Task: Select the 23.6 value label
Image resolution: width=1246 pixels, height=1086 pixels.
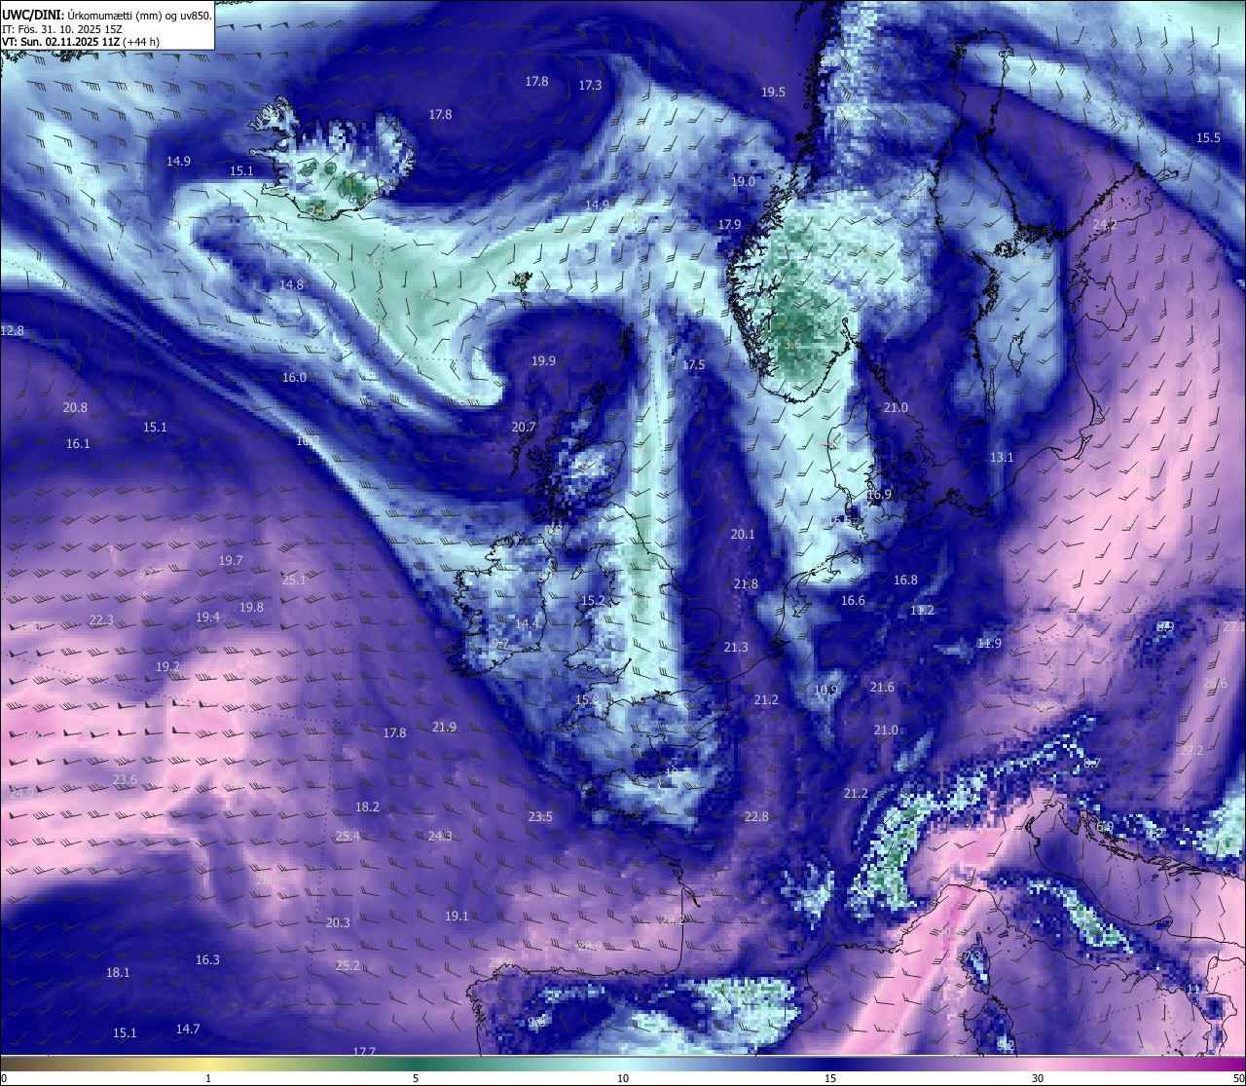Action: tap(125, 780)
